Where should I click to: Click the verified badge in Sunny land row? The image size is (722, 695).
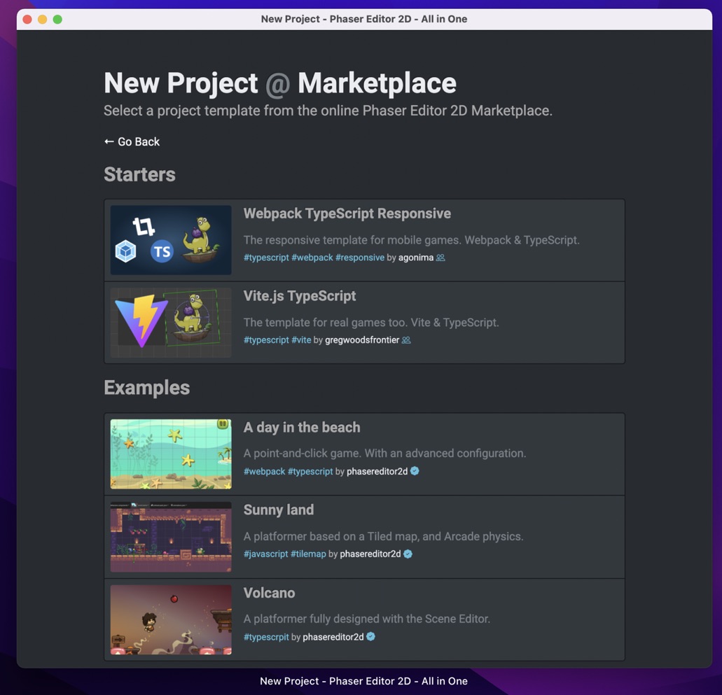(x=408, y=554)
